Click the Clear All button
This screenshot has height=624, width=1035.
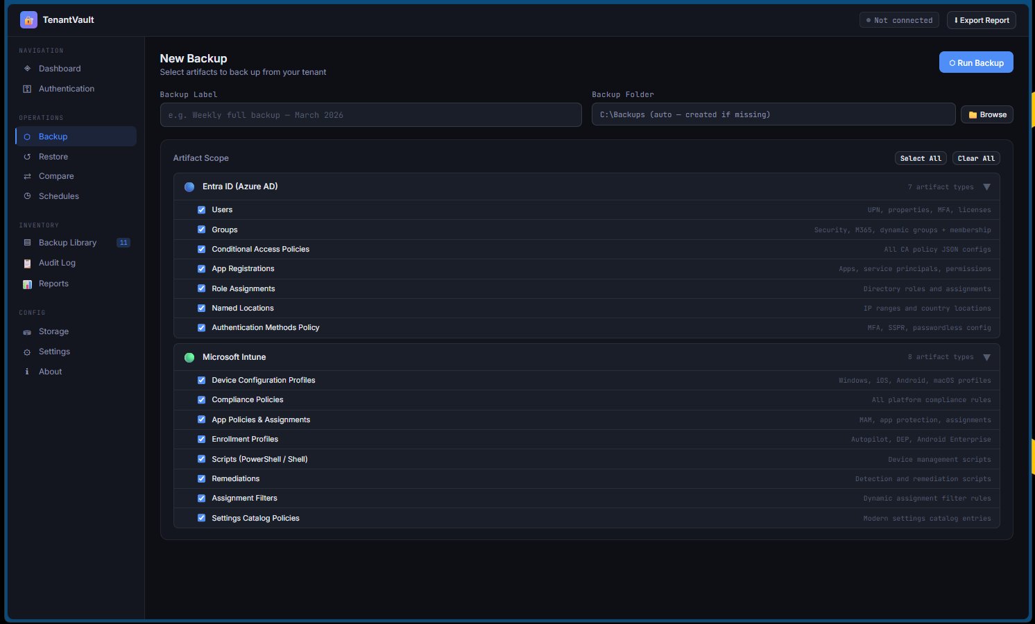(x=976, y=158)
